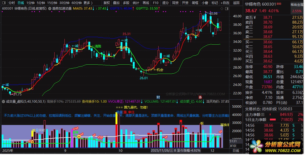Click the small list icon beside 主力净额

(263, 115)
